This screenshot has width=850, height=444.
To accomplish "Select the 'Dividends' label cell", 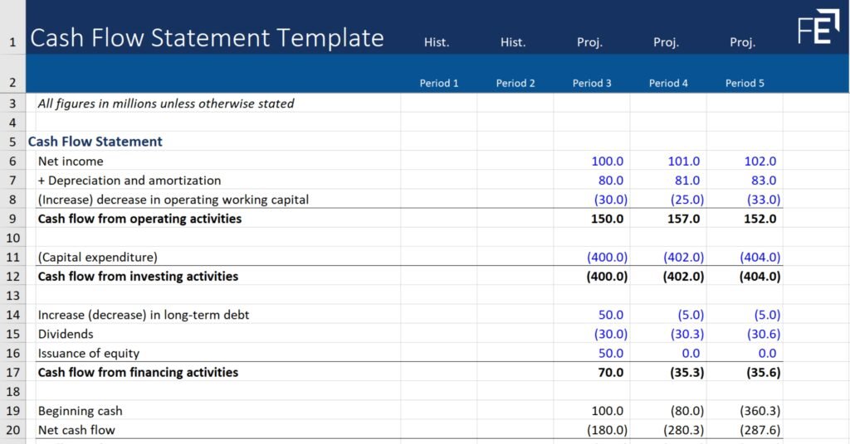I will (66, 334).
